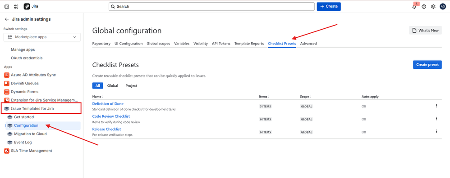Image resolution: width=450 pixels, height=178 pixels.
Task: Switch to the Variables tab
Action: 182,44
